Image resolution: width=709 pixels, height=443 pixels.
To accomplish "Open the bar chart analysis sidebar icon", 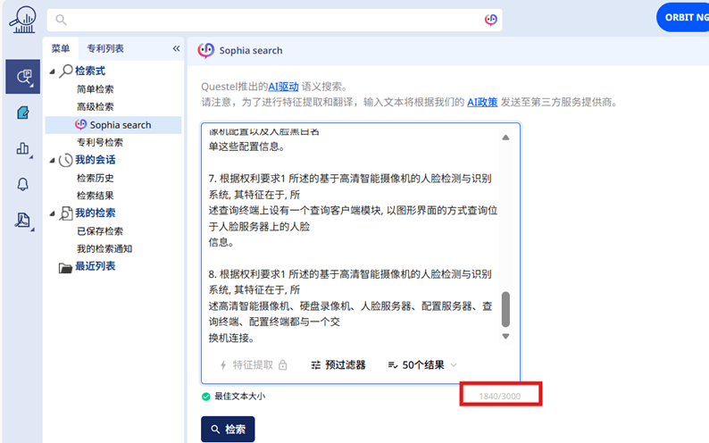I will [22, 148].
